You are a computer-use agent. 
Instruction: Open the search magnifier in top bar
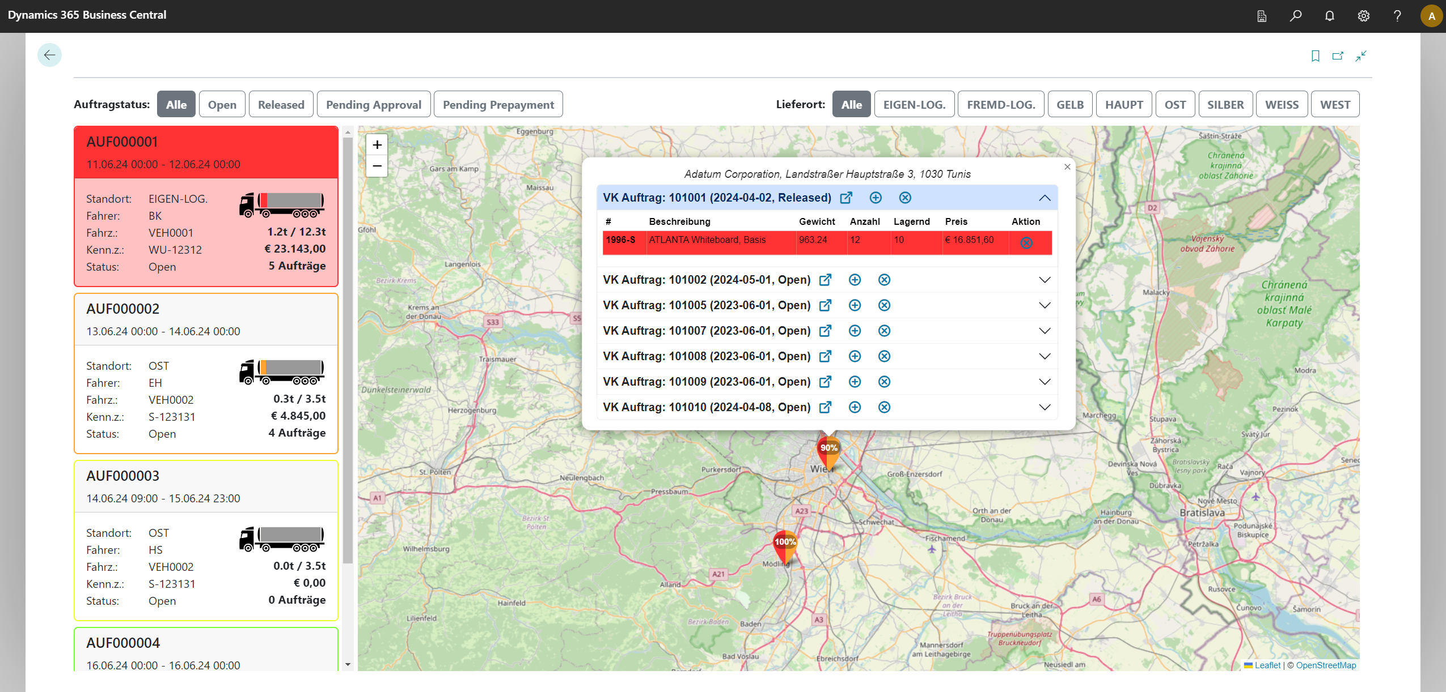click(x=1296, y=16)
